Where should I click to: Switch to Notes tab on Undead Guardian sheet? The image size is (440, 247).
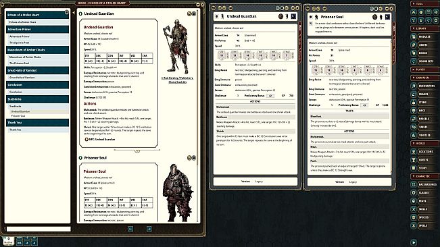[x=300, y=41]
